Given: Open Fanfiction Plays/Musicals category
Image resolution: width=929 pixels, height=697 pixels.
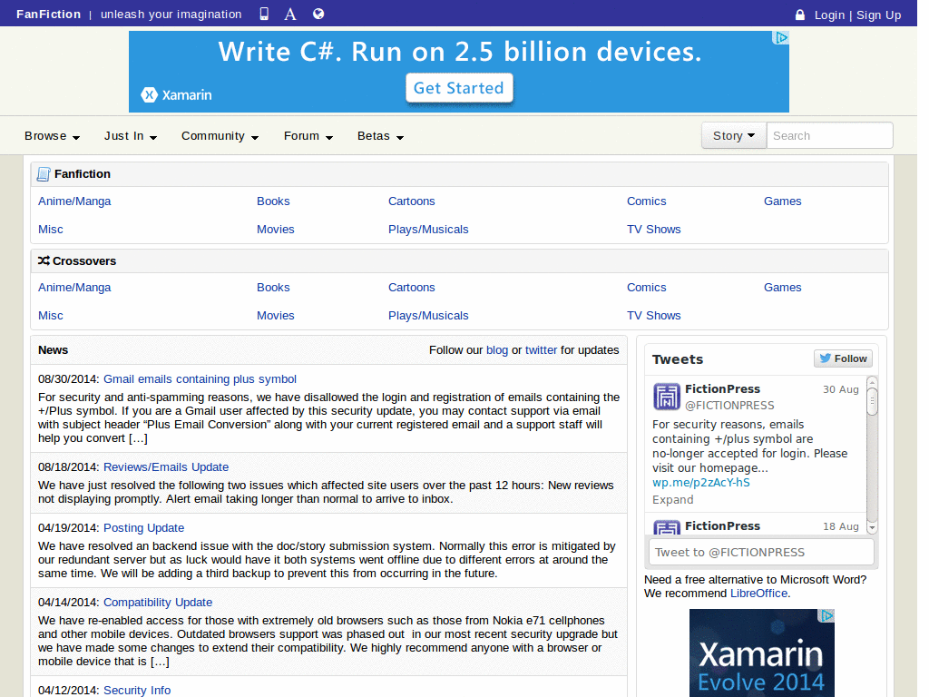Looking at the screenshot, I should click(x=428, y=229).
